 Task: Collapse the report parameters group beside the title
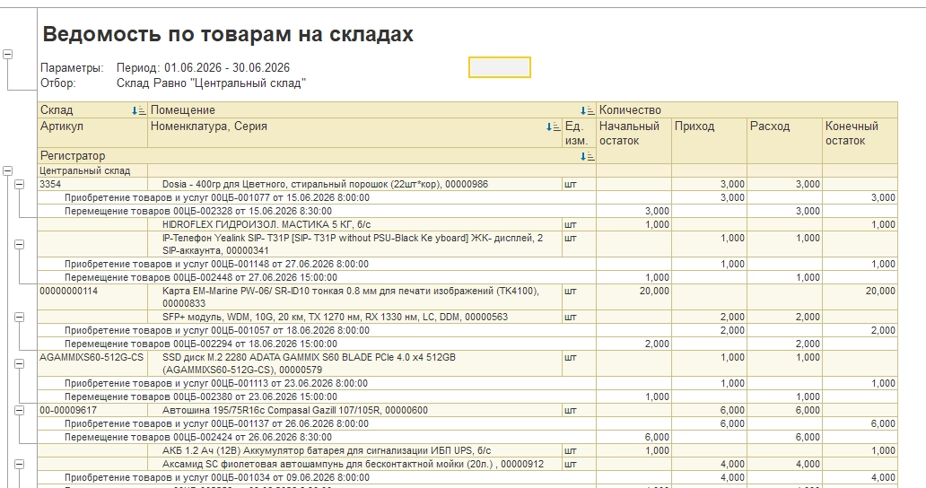click(8, 55)
